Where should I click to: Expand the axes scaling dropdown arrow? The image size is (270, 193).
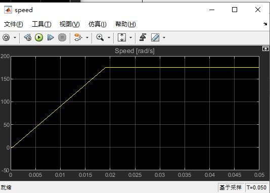[x=130, y=37]
